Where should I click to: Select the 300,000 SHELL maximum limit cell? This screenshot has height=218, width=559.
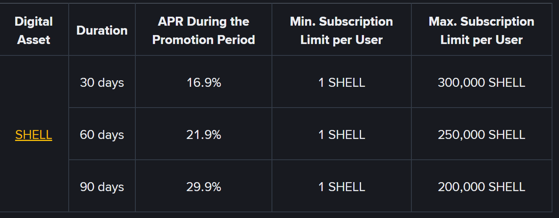(x=481, y=83)
